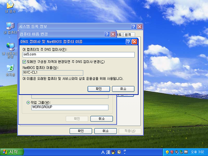208x156 pixels.
Task: Click help in the 컴퓨터 이름 변경 dialog
Action: (x=107, y=34)
